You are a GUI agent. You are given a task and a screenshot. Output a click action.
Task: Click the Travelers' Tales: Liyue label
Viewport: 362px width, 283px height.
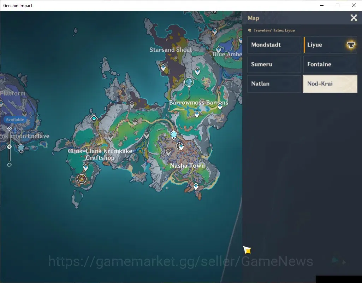(274, 30)
